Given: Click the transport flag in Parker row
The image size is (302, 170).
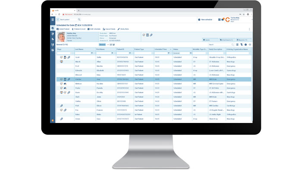Looking at the screenshot, I should (65, 88).
